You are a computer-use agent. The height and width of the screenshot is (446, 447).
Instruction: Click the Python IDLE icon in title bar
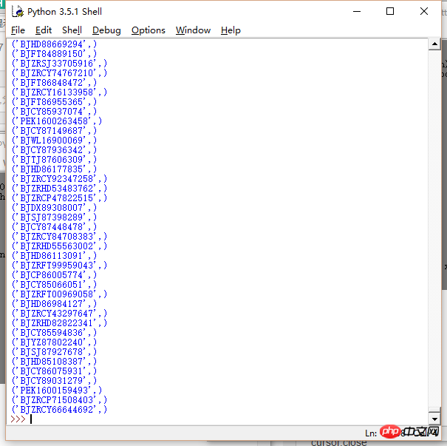coord(18,12)
